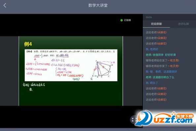
Task: Go back using the top-left arrow
Action: tap(5, 5)
